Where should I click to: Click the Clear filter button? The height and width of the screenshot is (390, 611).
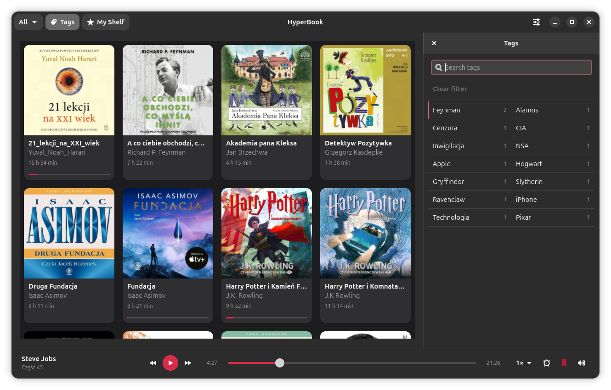tap(450, 89)
